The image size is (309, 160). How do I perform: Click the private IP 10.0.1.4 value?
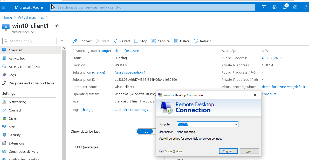(267, 65)
